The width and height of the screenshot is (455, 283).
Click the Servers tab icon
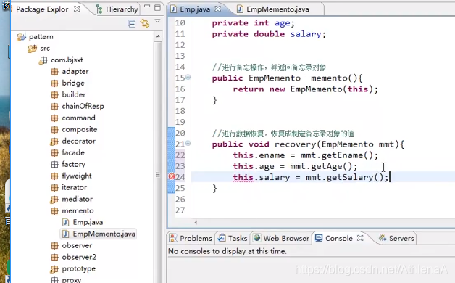tap(383, 238)
